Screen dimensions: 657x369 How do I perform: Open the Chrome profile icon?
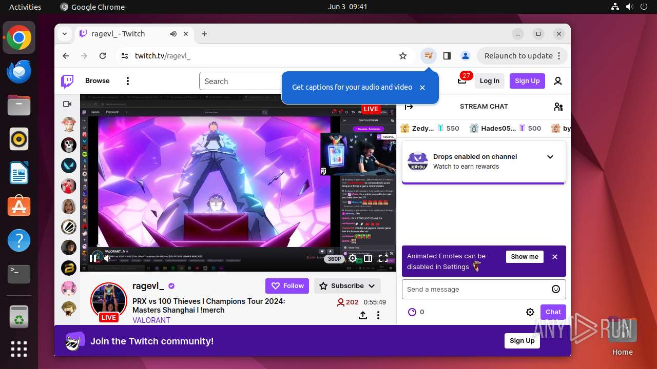(x=465, y=56)
